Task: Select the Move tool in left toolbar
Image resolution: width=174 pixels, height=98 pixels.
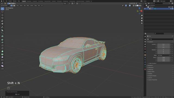Action: 2,15
